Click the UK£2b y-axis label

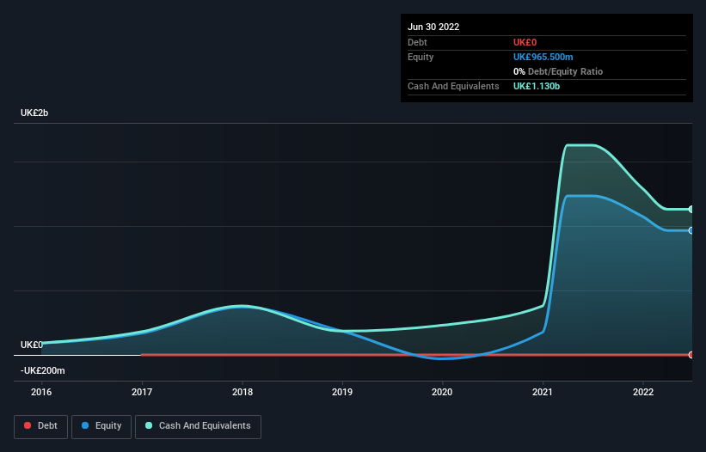pos(34,113)
